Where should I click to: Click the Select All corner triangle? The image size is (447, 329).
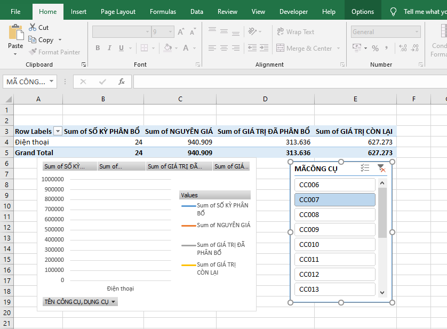[x=8, y=99]
